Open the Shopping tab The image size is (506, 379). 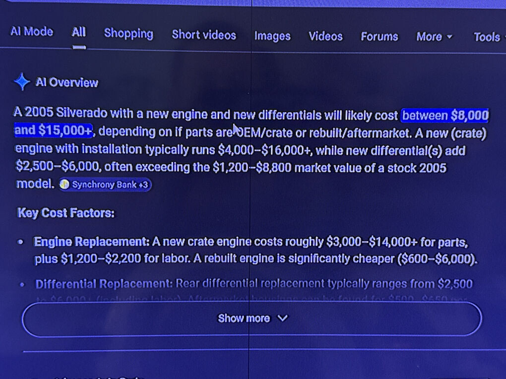128,34
